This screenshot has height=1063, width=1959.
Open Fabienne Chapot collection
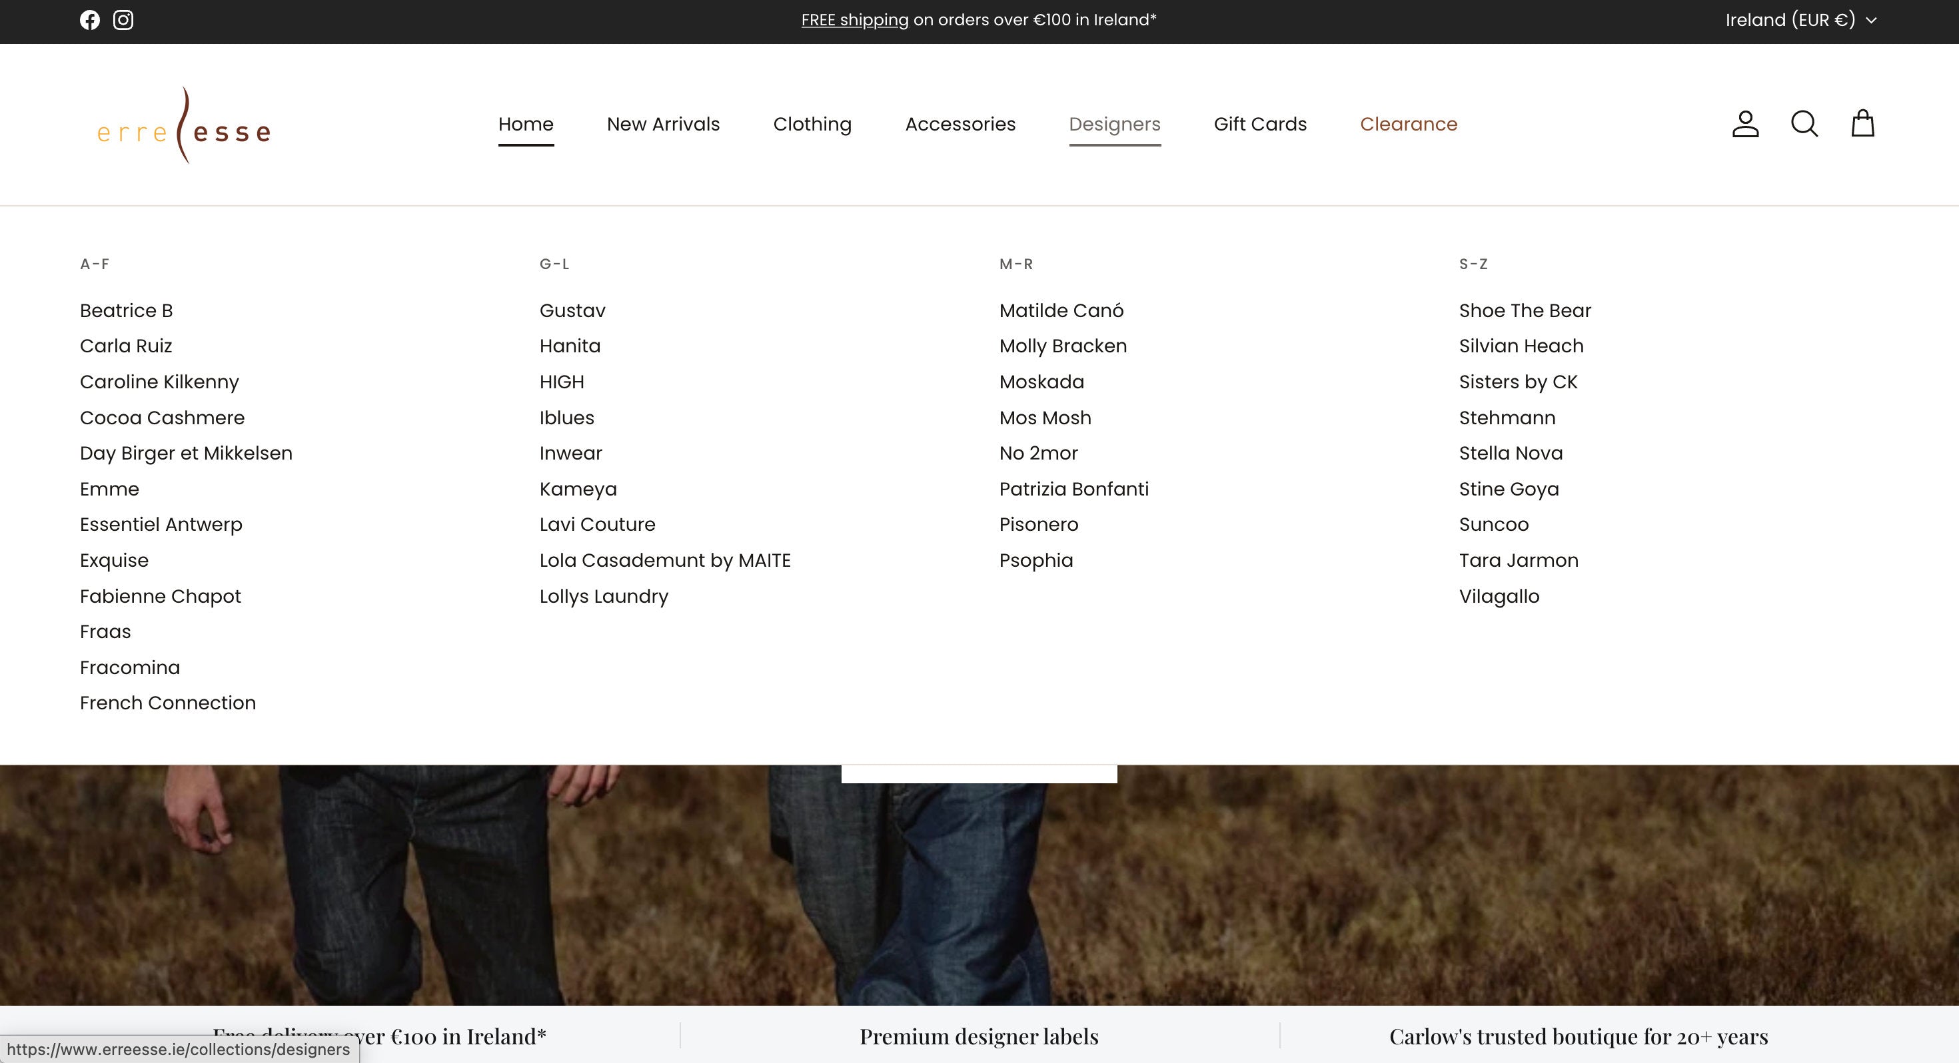[x=160, y=596]
